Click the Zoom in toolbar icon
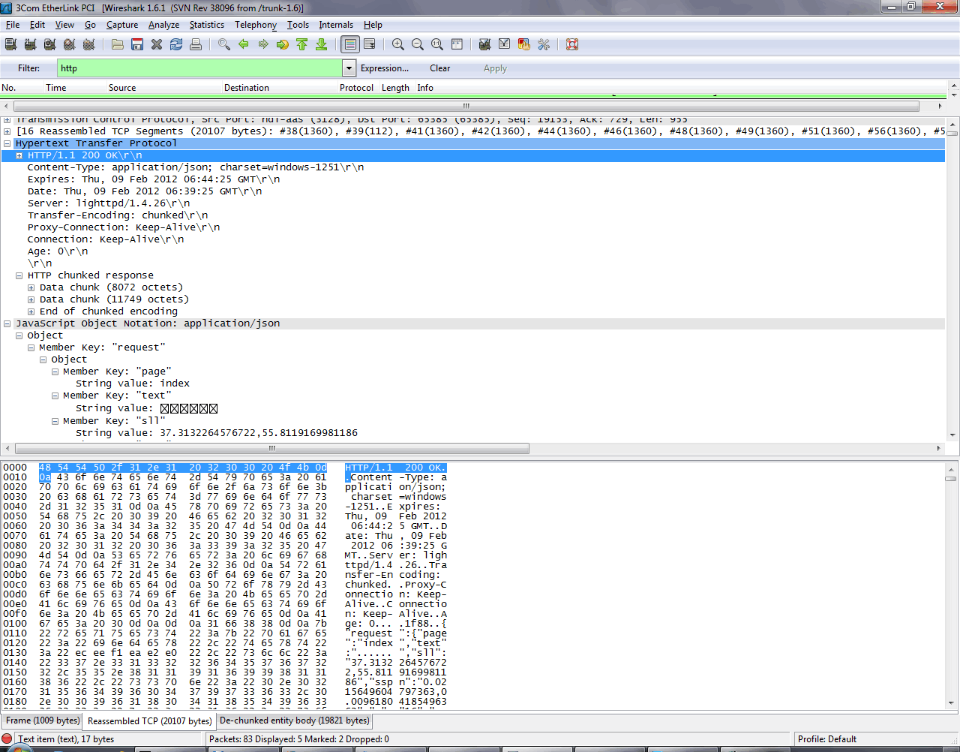The height and width of the screenshot is (752, 960). pos(398,45)
